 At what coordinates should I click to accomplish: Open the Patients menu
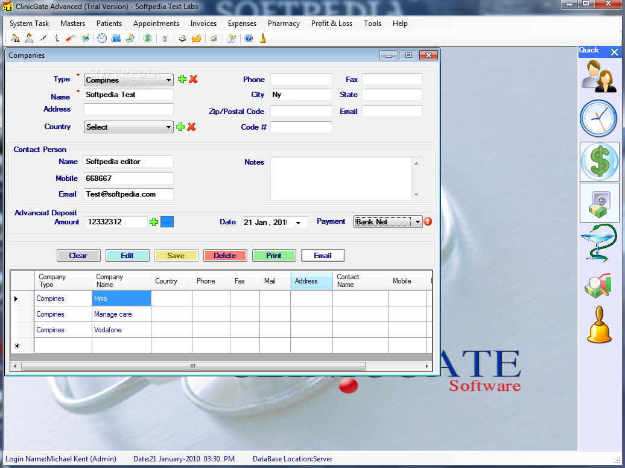(109, 24)
